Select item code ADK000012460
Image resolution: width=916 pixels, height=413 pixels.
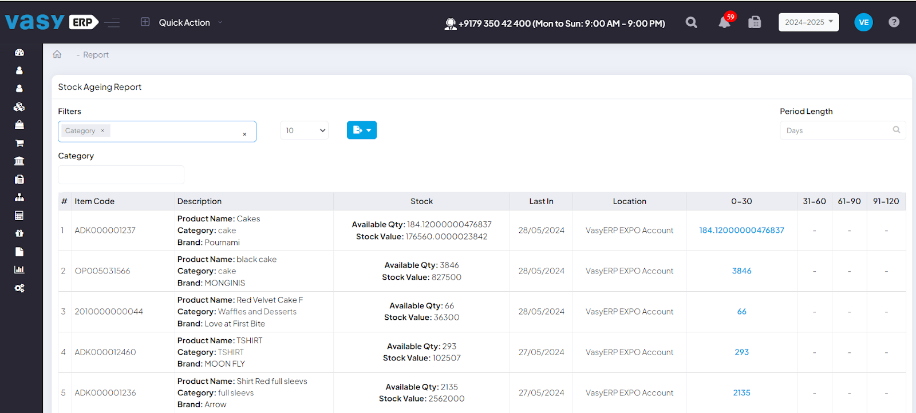pyautogui.click(x=105, y=352)
